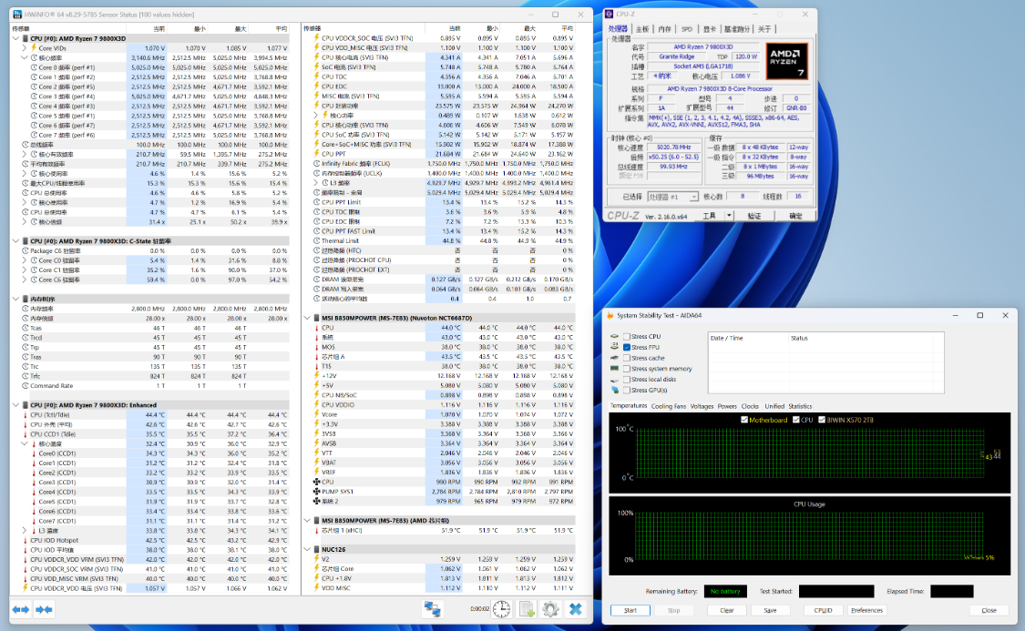Open the processor selection dropdown in CPU-Z

(672, 197)
